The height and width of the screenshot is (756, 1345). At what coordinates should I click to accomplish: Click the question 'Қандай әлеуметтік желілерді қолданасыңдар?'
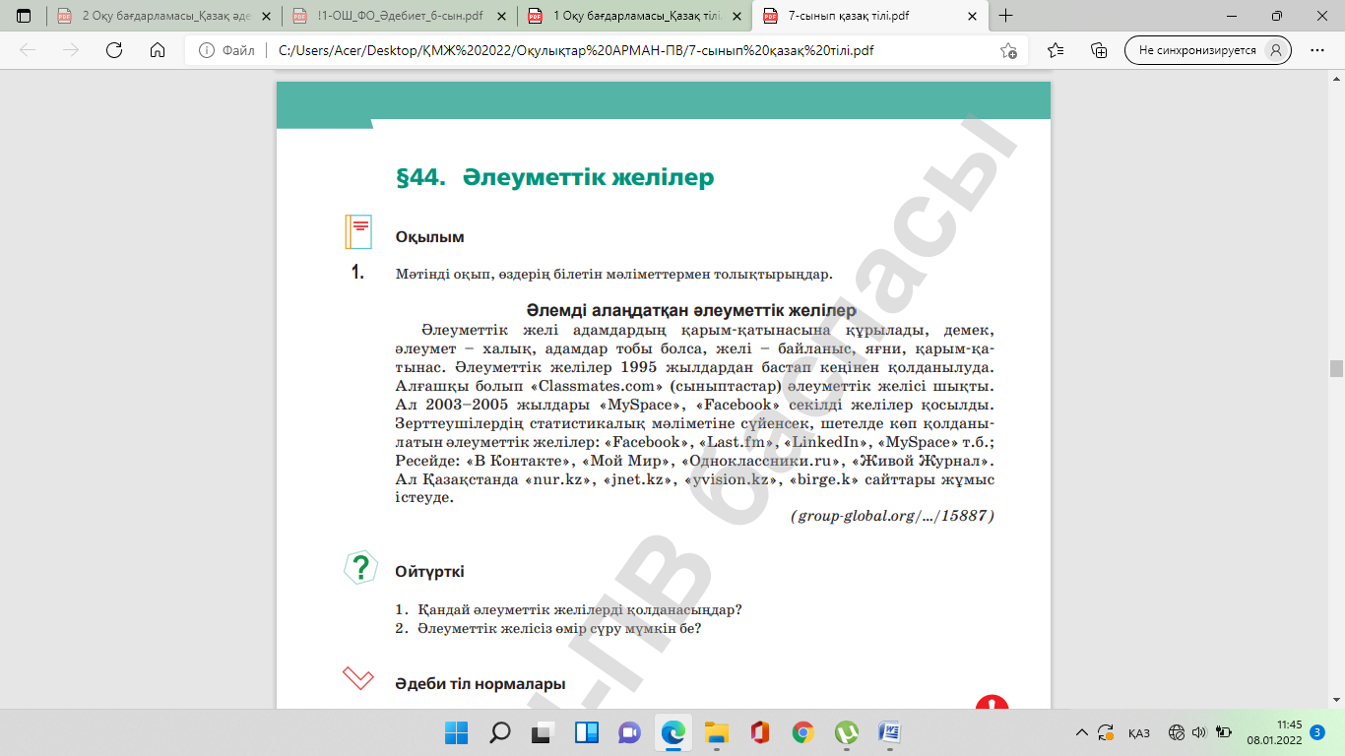[x=579, y=609]
